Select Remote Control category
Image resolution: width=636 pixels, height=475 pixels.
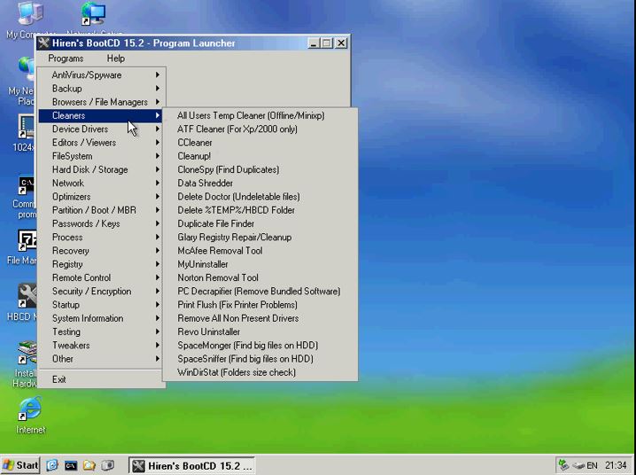pos(101,278)
